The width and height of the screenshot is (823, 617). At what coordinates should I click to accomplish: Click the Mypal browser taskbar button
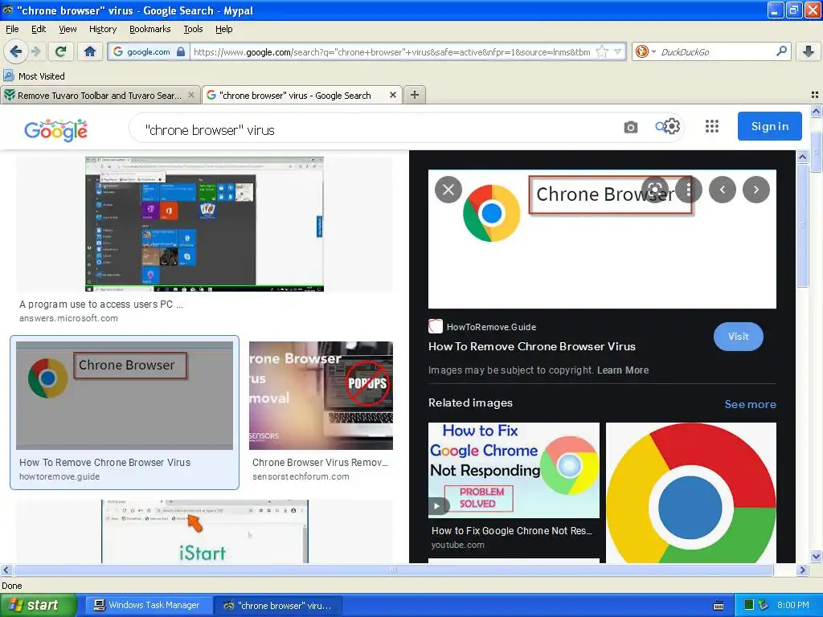(278, 605)
